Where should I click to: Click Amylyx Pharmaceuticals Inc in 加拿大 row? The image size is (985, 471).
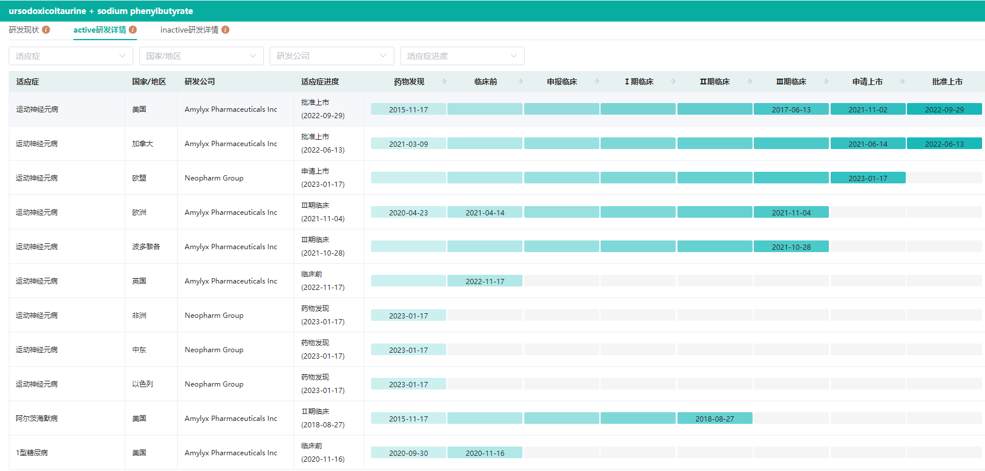[231, 144]
